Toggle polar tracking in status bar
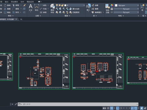147x110 pixels. tap(121, 108)
